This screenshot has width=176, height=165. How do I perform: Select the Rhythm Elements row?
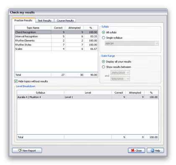56,40
